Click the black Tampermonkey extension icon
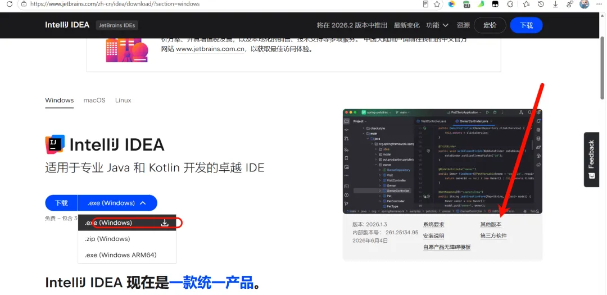The height and width of the screenshot is (295, 607). pos(495,4)
